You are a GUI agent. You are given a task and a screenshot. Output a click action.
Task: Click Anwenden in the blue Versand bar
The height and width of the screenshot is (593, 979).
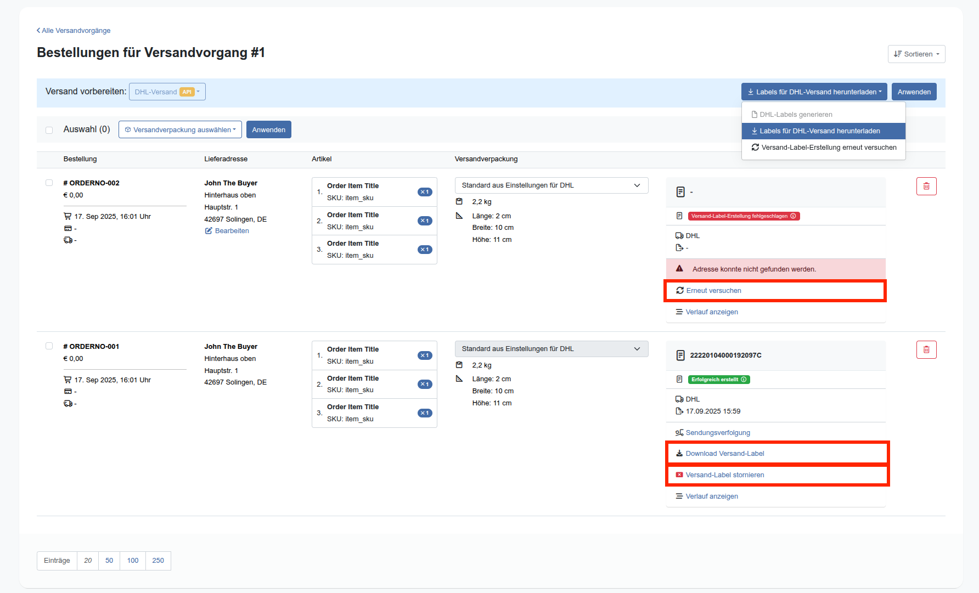[914, 92]
